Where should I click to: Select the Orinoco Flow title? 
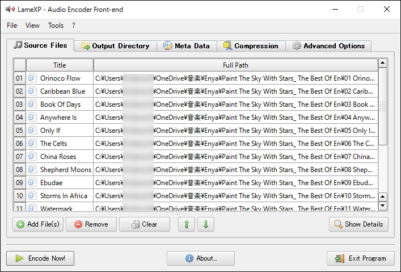(60, 78)
